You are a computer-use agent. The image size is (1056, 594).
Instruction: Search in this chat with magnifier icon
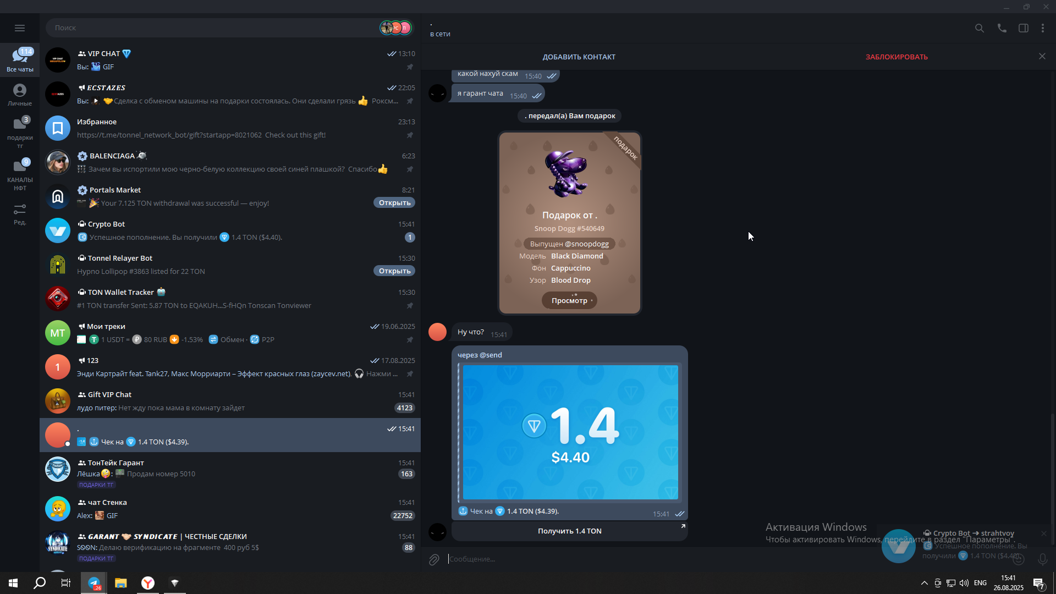[980, 28]
